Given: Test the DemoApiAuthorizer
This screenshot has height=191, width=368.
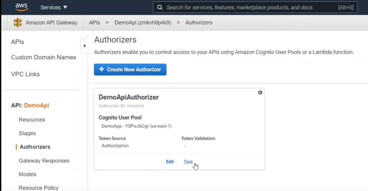Looking at the screenshot, I should point(188,161).
